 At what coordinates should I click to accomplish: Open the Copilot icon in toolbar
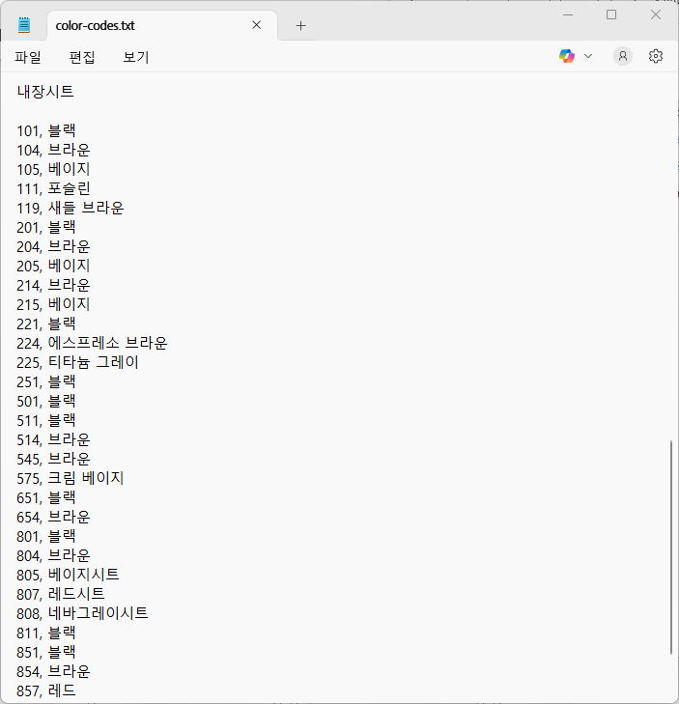pos(567,56)
